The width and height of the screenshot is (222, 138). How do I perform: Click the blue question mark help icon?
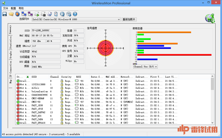pos(75,14)
